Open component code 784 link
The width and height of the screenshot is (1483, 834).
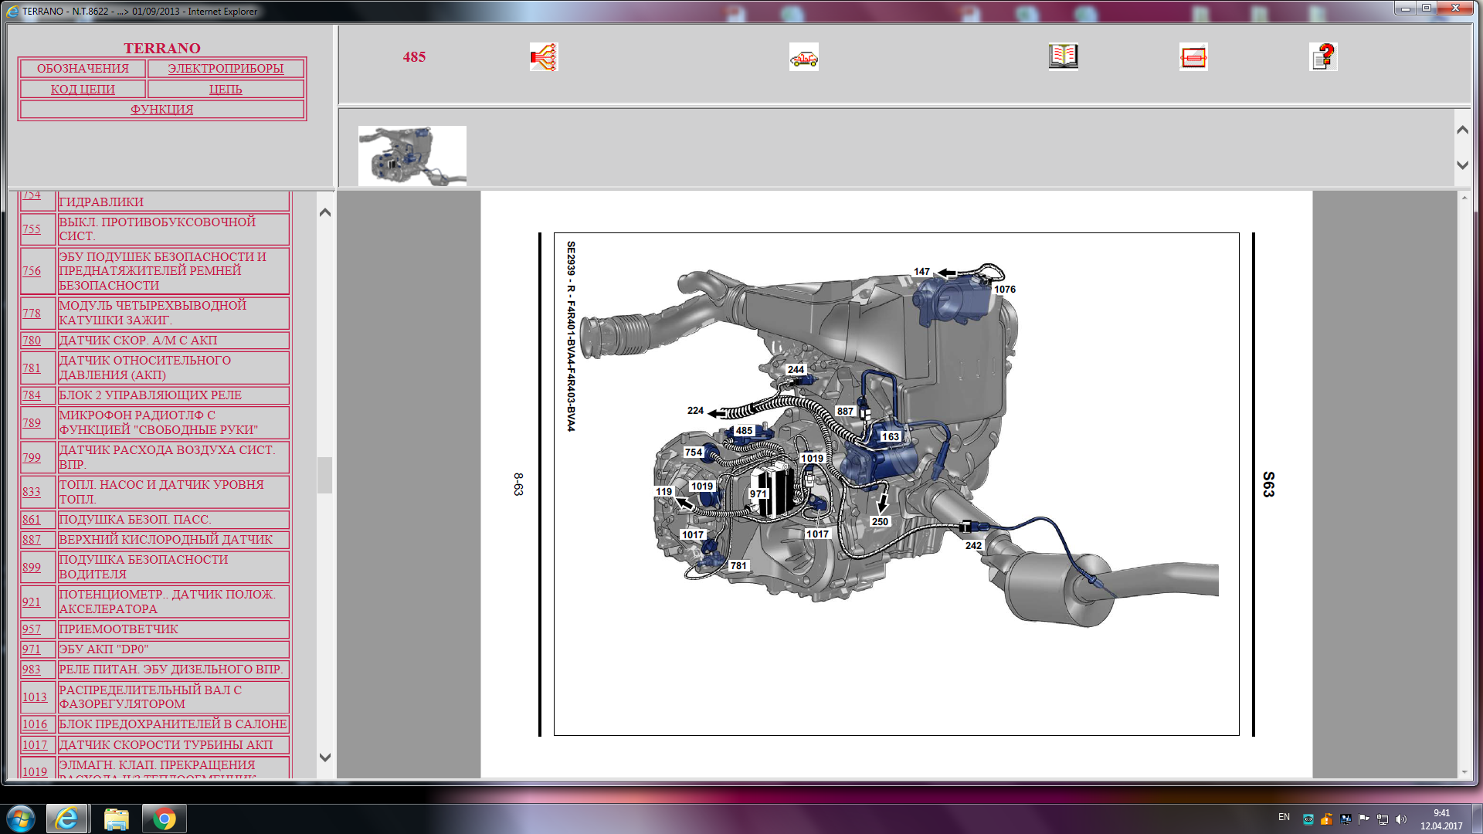(32, 395)
